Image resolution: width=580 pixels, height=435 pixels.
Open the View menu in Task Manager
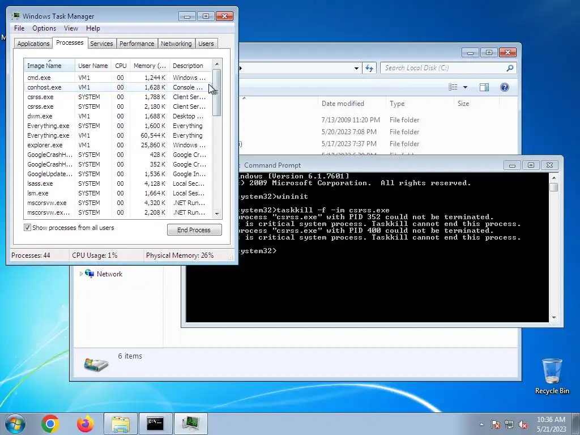(x=71, y=28)
